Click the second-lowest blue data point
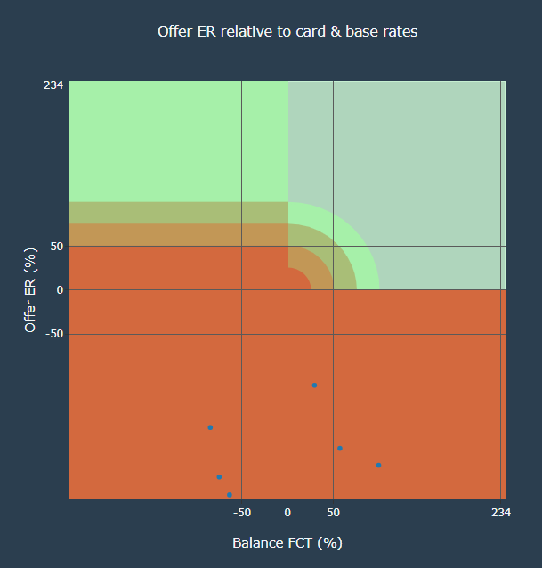The height and width of the screenshot is (568, 542). click(219, 477)
